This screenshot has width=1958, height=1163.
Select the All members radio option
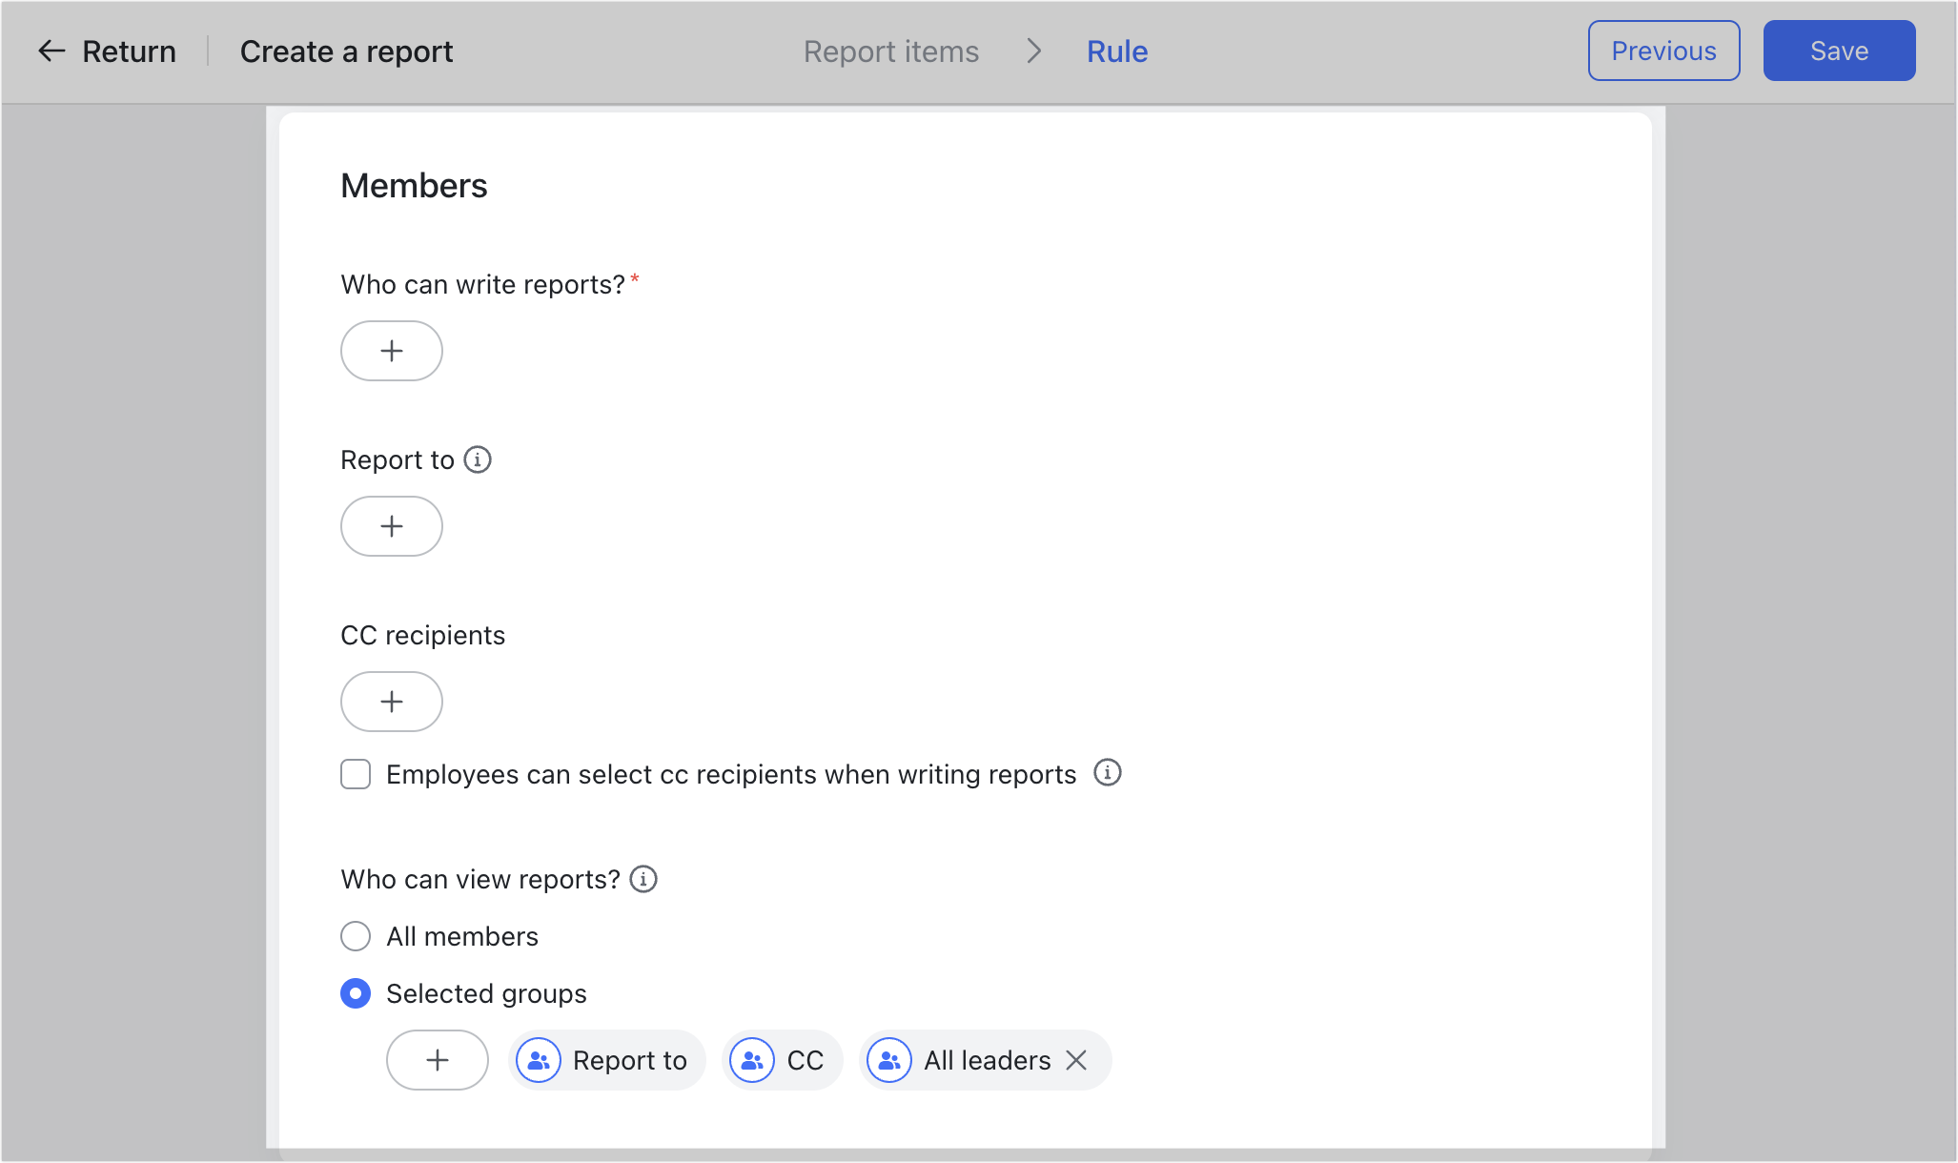[x=355, y=936]
